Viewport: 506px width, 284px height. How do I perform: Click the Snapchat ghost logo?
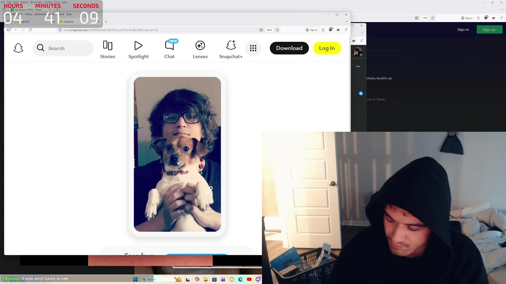(18, 48)
